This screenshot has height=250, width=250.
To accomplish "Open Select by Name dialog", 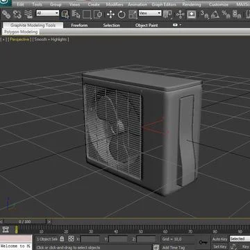I will coord(76,15).
